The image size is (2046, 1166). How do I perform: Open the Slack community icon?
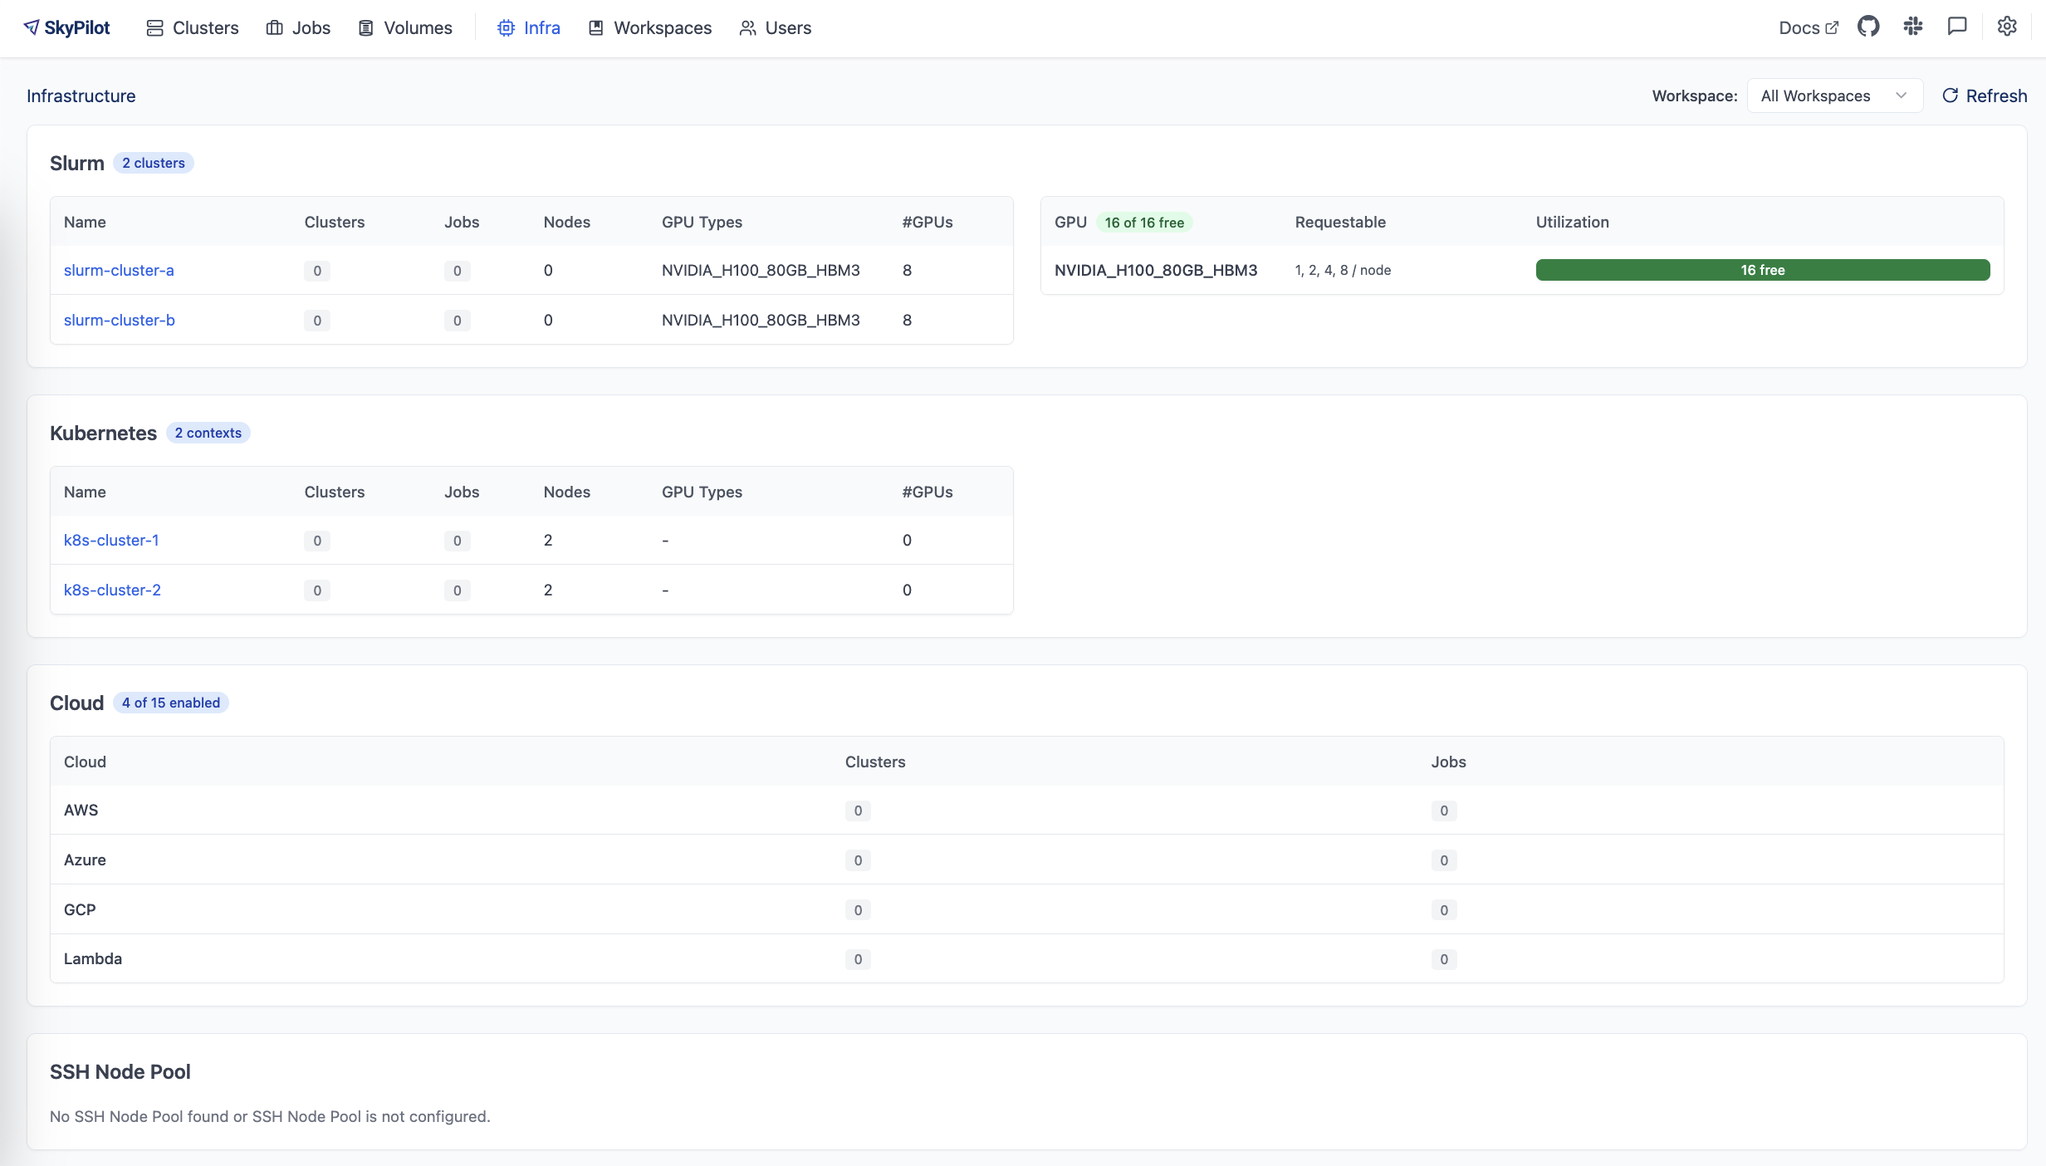(1913, 26)
